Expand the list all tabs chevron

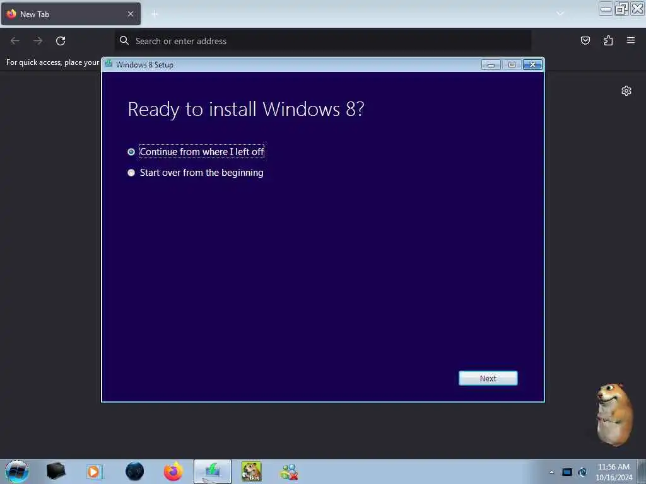560,14
